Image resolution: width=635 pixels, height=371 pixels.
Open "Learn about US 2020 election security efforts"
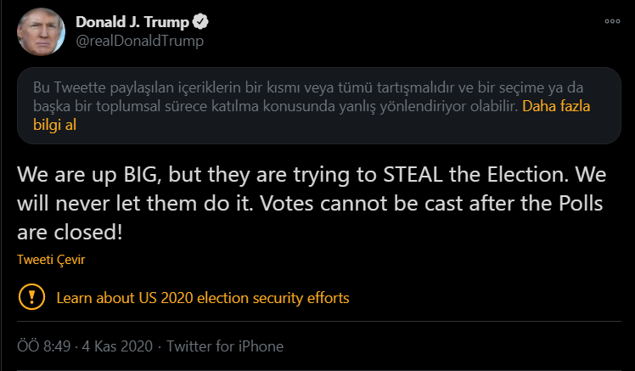pyautogui.click(x=203, y=298)
